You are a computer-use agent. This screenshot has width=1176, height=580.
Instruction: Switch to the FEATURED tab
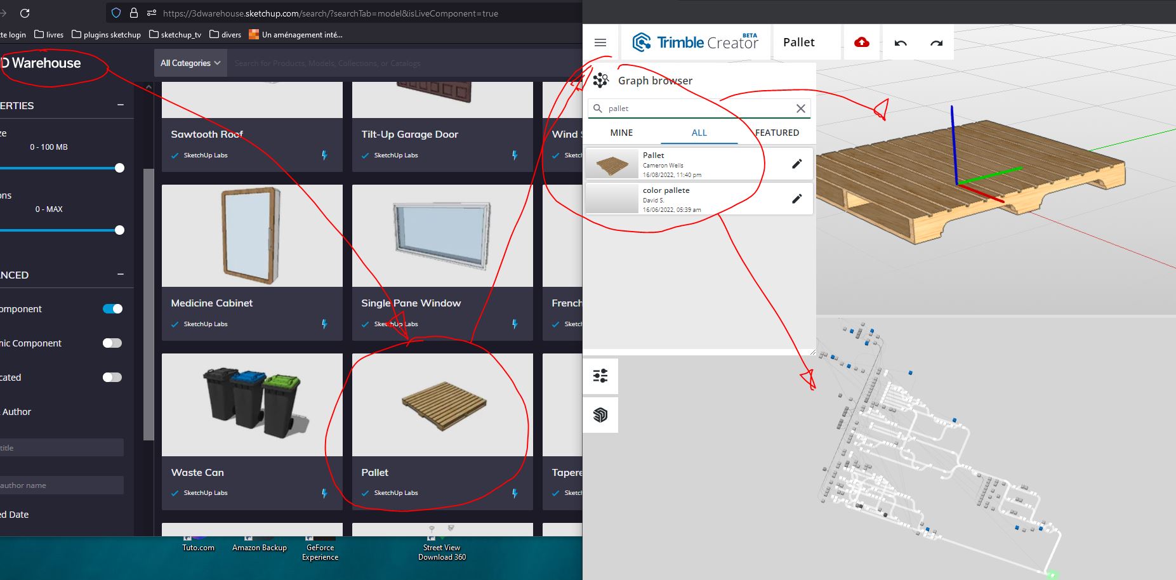(x=777, y=133)
